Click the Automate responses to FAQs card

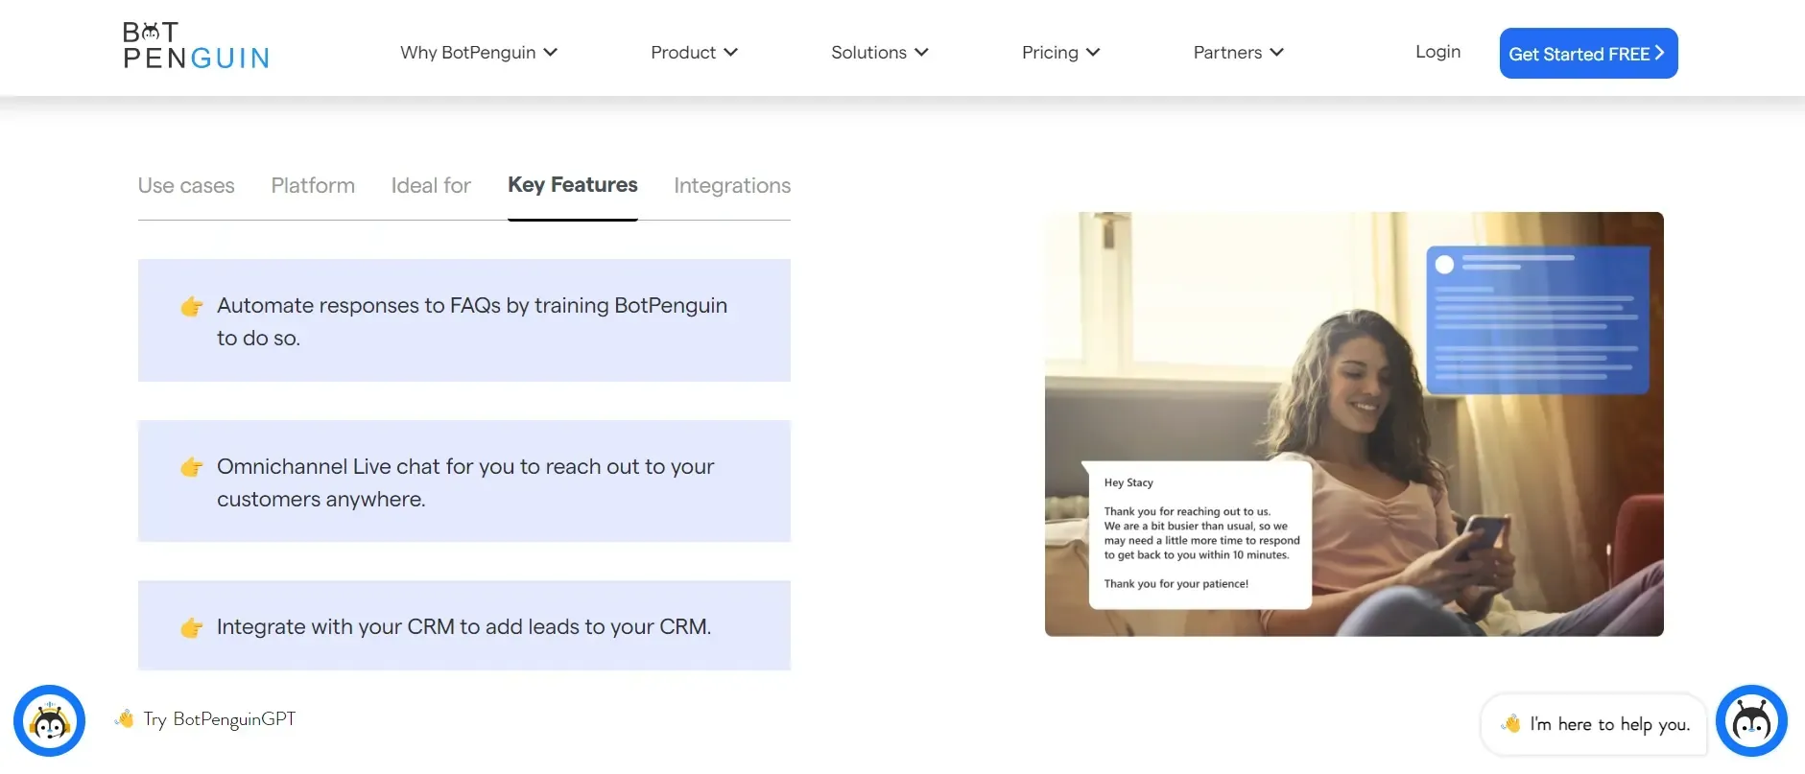tap(464, 320)
